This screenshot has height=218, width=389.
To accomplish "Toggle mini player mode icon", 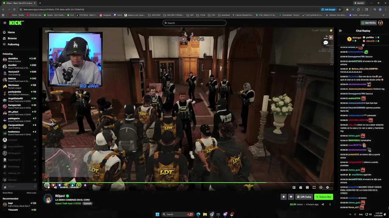I will [294, 187].
